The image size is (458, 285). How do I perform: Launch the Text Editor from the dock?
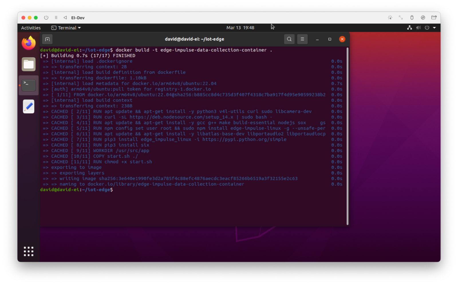pos(29,107)
